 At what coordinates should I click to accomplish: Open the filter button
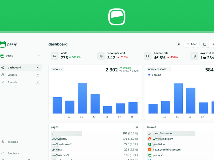point(192,44)
